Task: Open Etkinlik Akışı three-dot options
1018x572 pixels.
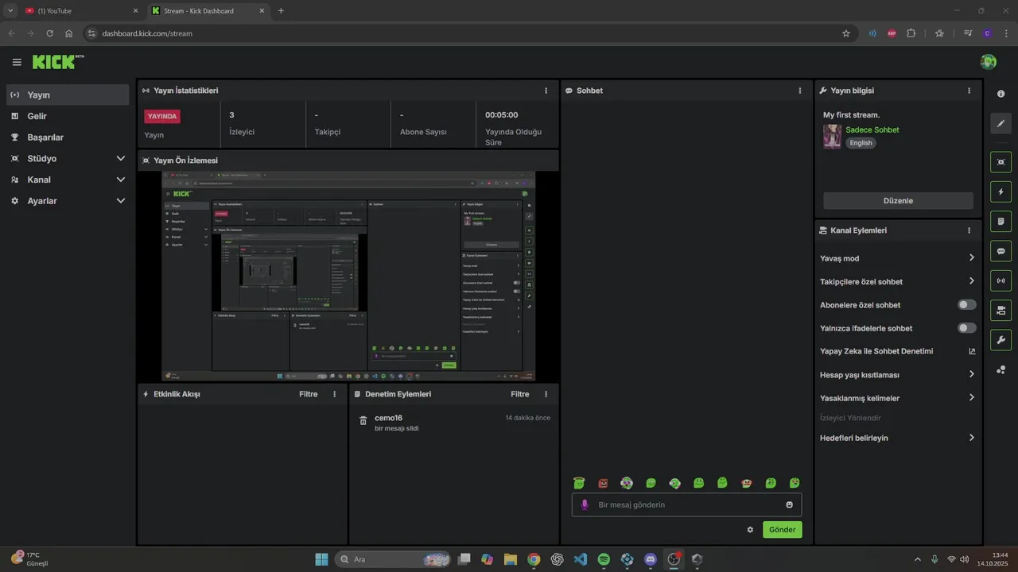Action: pos(334,394)
